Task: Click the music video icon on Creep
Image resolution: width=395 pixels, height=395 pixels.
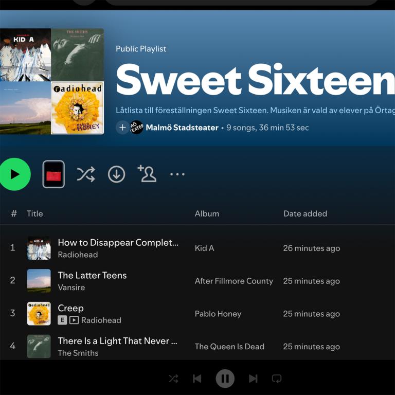Action: pyautogui.click(x=74, y=320)
